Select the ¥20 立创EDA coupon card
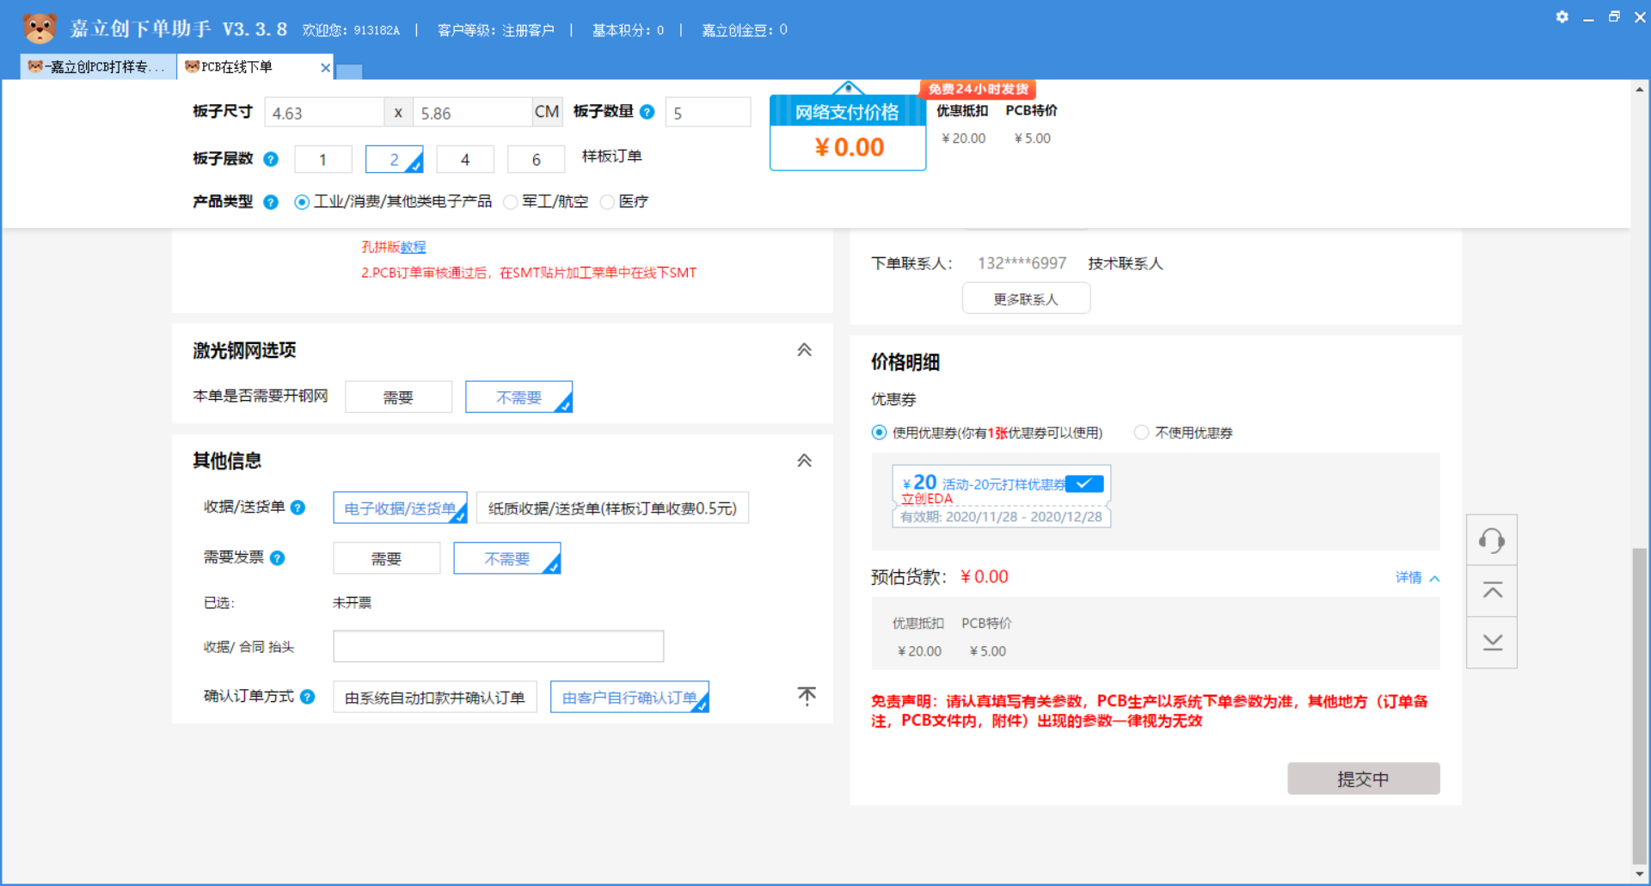Screen dimensions: 1651x886 [x=1001, y=496]
